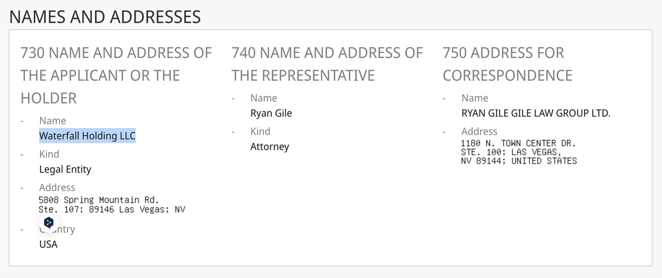This screenshot has width=662, height=278.
Task: Click the 5808 Spring Mountain Rd. address text
Action: pyautogui.click(x=99, y=200)
